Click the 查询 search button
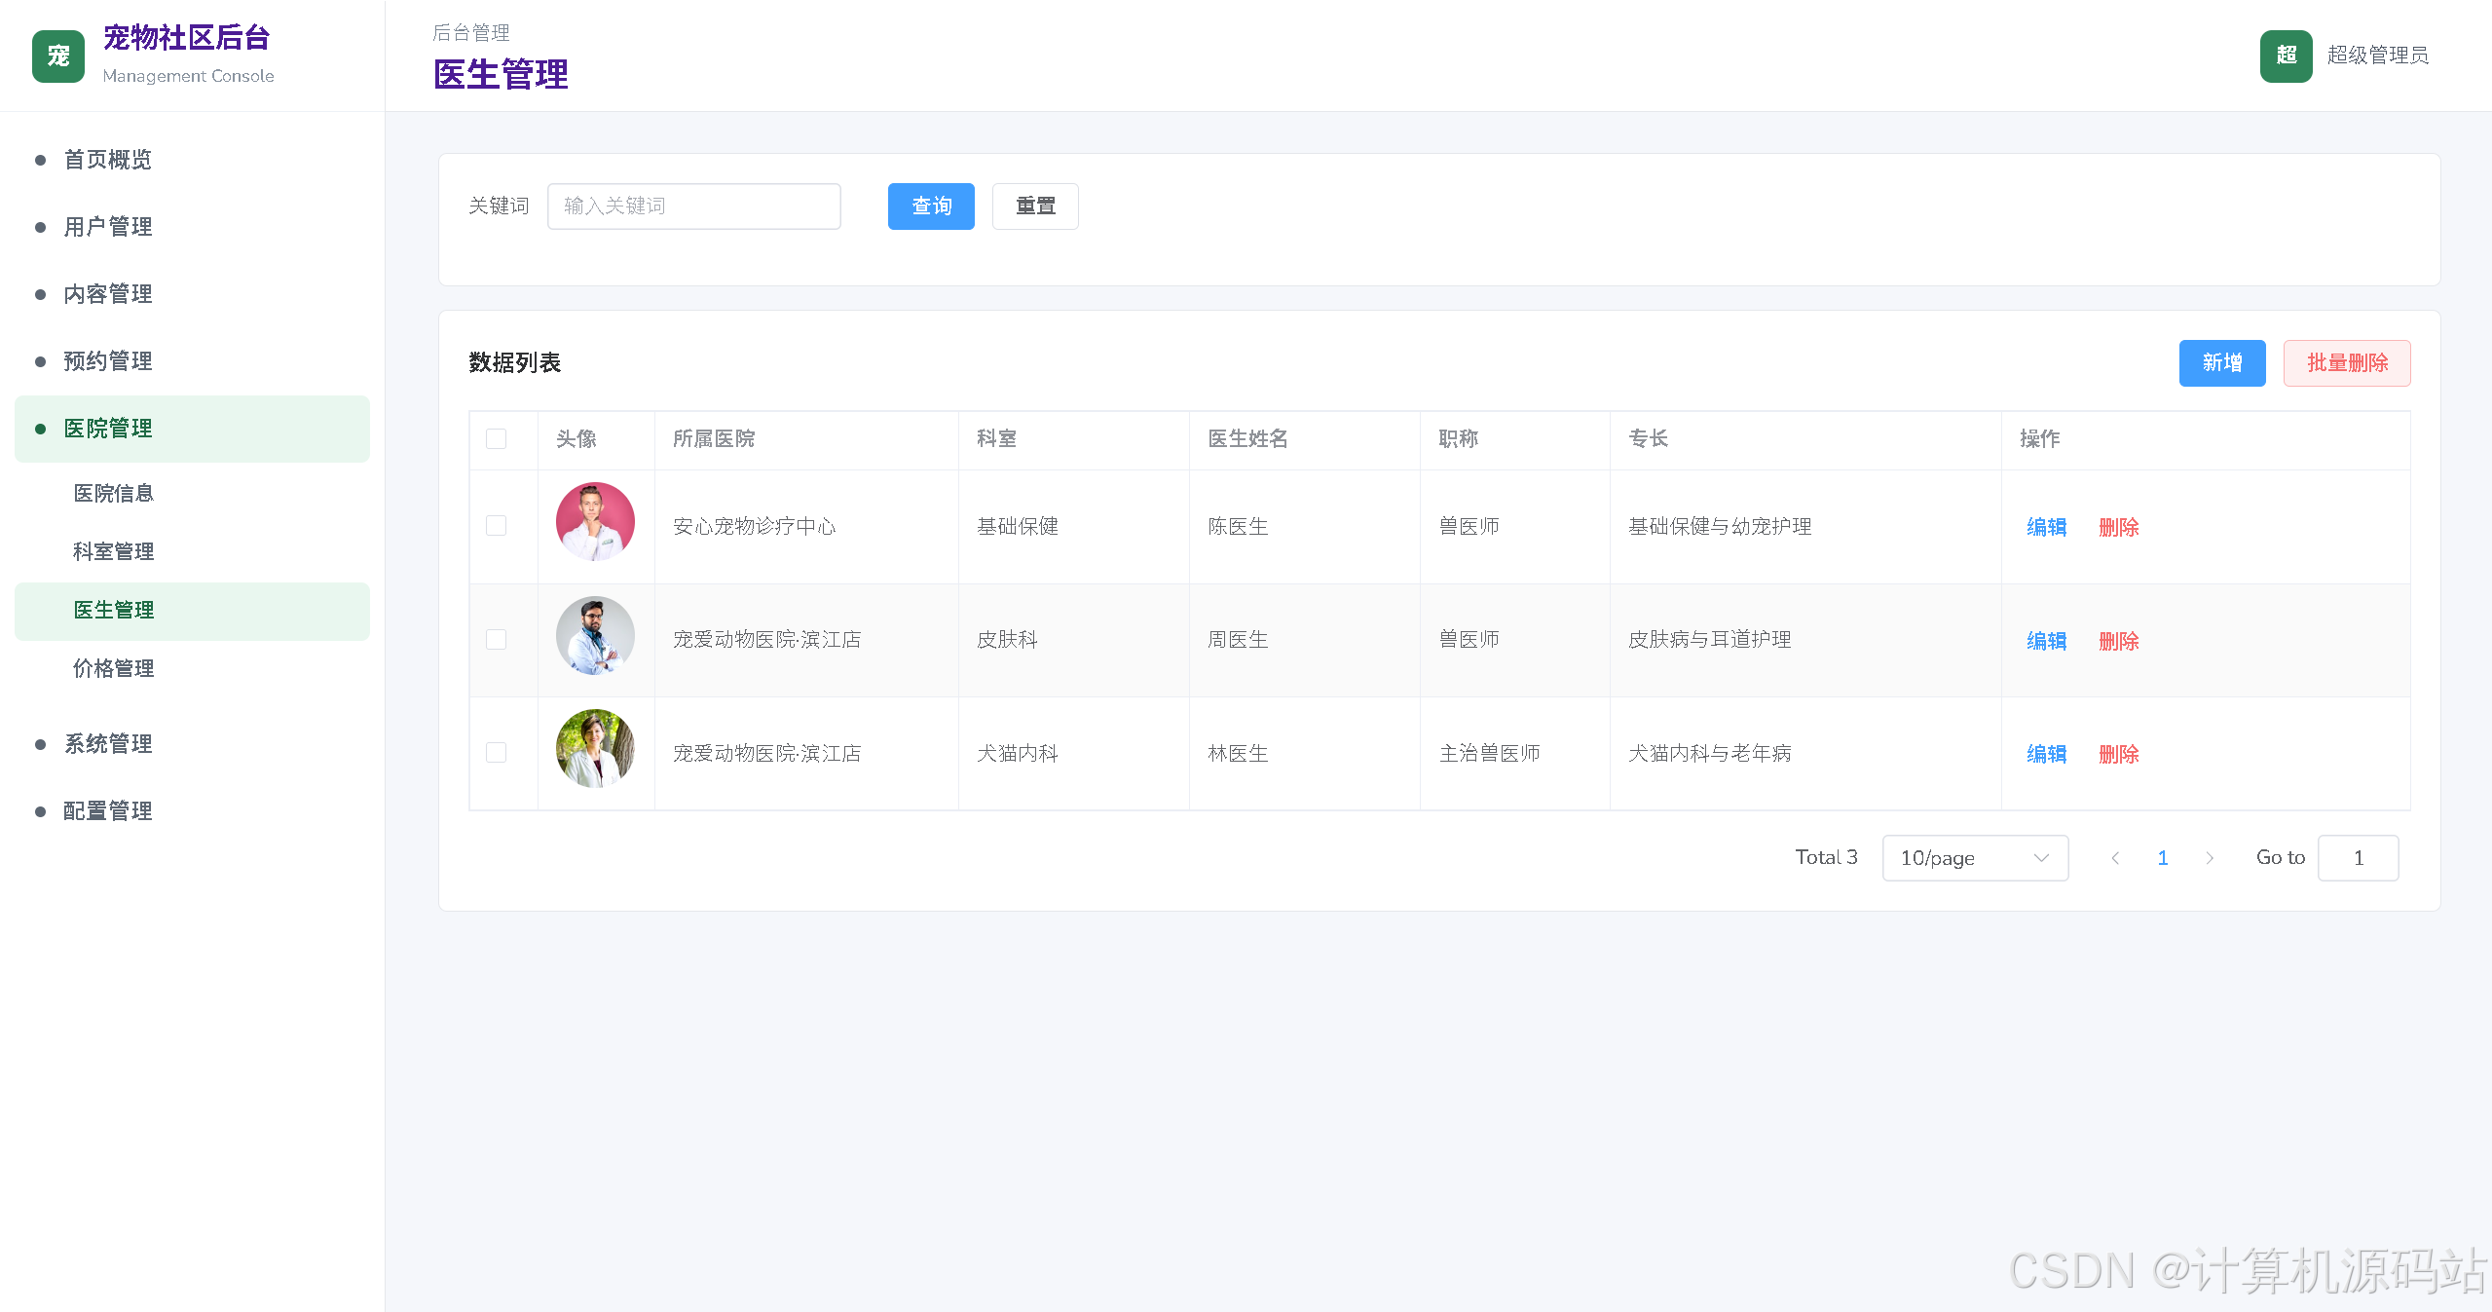Image resolution: width=2492 pixels, height=1312 pixels. click(931, 206)
